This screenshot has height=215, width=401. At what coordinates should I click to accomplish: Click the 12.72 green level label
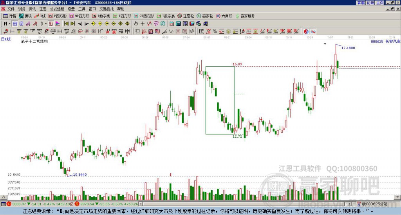tap(237, 136)
